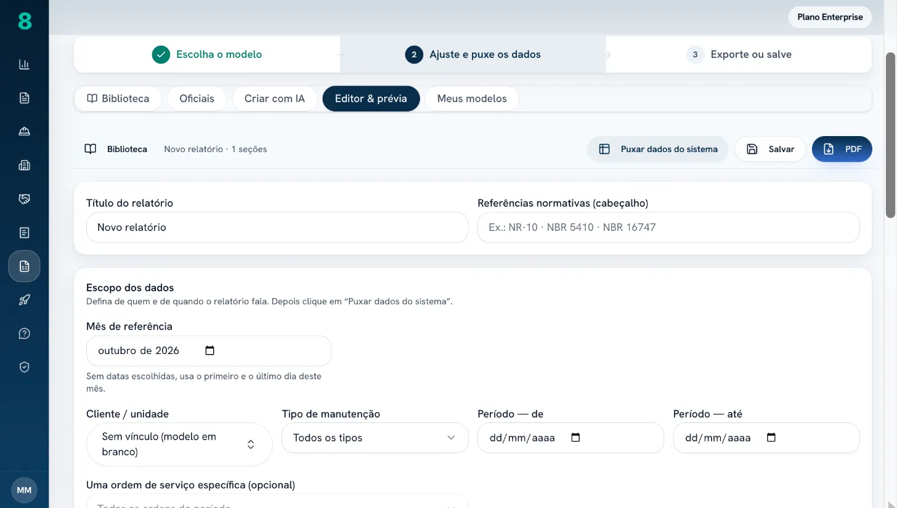
Task: Open the help question mark icon in sidebar
Action: (x=24, y=334)
